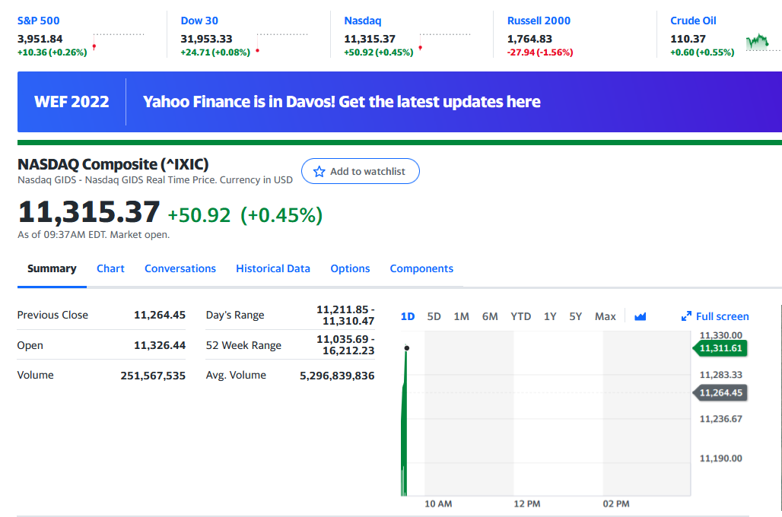
Task: Click the Dow 30 value 31,953.33
Action: click(x=206, y=39)
